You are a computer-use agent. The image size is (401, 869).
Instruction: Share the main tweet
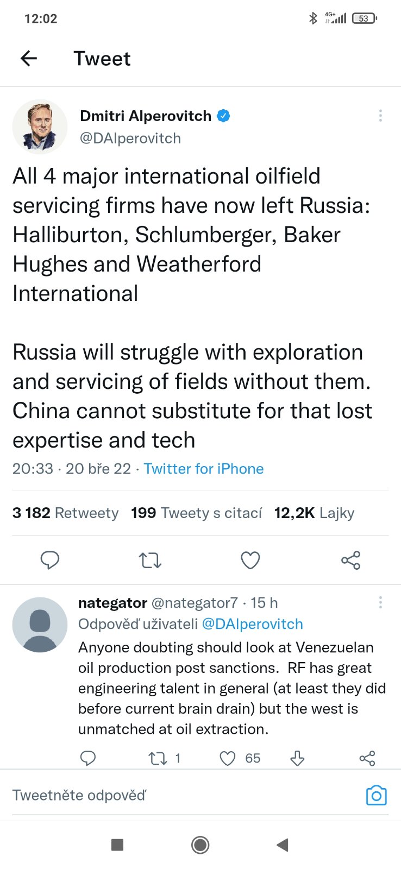pos(350,560)
